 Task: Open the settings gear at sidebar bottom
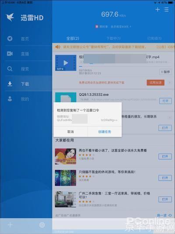point(42,225)
